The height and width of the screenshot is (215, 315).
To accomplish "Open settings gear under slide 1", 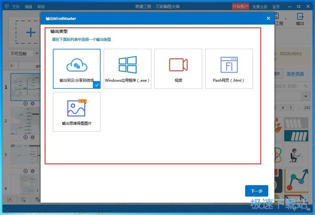I will pos(33,104).
